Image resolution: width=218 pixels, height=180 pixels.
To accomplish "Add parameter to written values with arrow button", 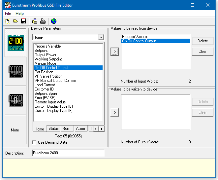I will coord(115,112).
